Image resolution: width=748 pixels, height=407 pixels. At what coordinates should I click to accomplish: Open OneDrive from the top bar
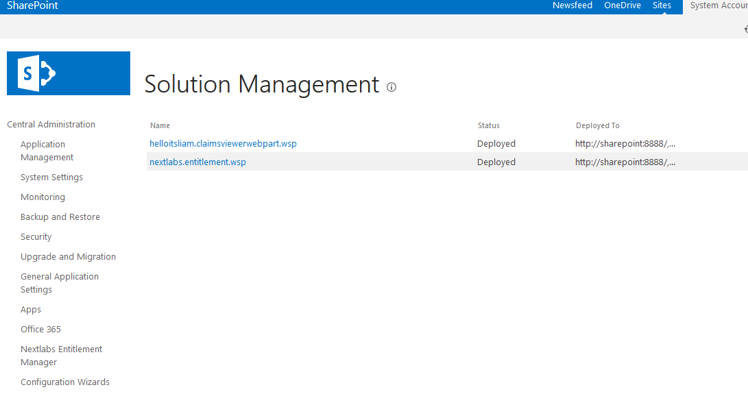(622, 5)
